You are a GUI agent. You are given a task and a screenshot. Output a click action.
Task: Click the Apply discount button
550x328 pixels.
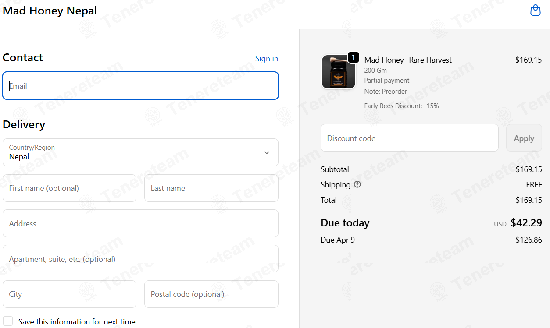click(524, 138)
